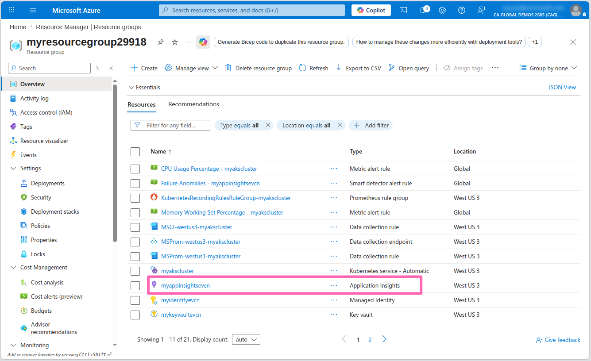Click the Copilot button in header
591x361 pixels.
(371, 10)
